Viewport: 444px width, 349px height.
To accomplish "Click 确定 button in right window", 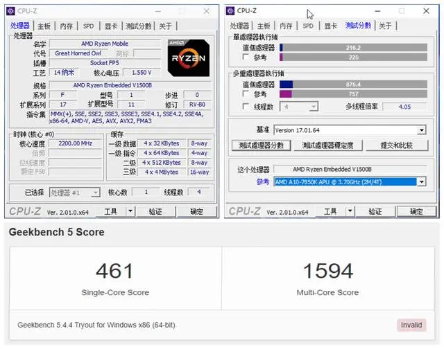I will (x=416, y=211).
